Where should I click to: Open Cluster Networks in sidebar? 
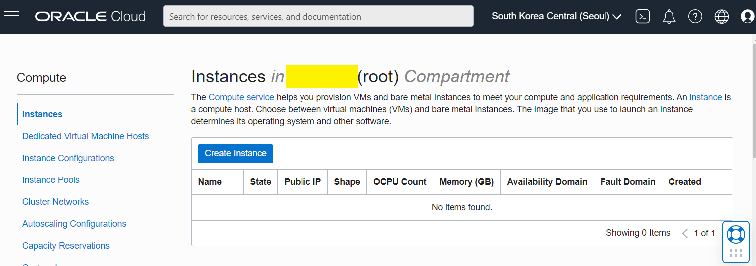(x=55, y=202)
